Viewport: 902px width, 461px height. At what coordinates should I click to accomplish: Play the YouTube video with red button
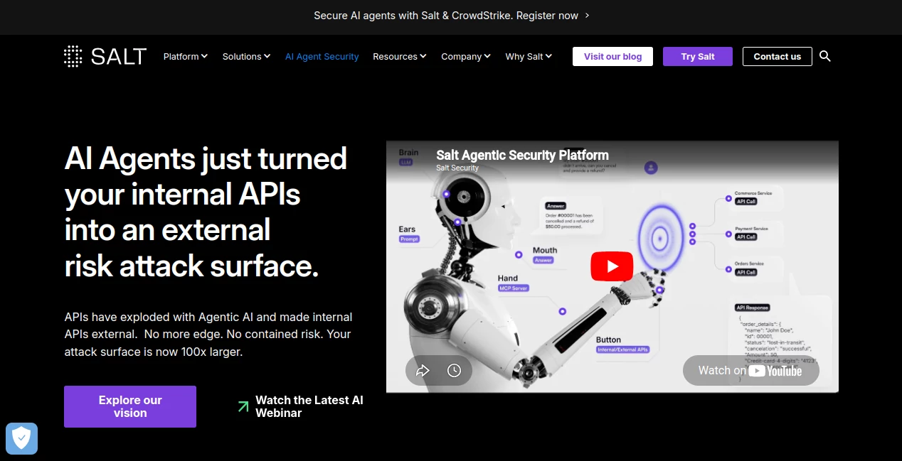click(x=612, y=267)
